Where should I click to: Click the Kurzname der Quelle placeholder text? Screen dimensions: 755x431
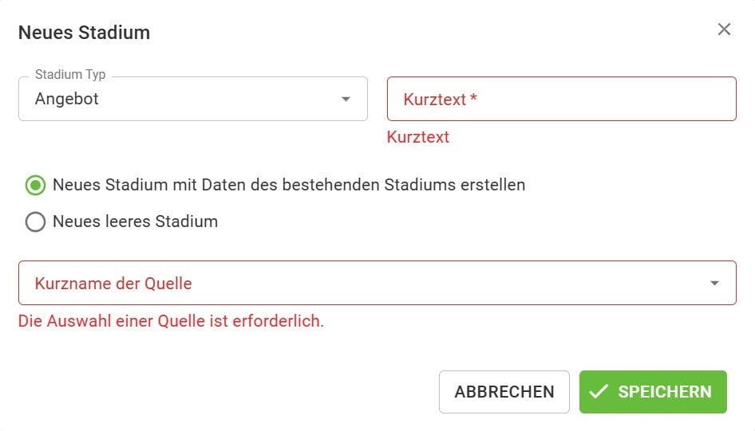tap(113, 284)
